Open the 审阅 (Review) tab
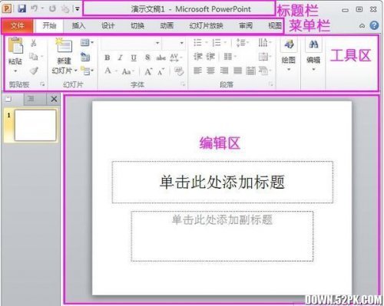 tap(246, 25)
